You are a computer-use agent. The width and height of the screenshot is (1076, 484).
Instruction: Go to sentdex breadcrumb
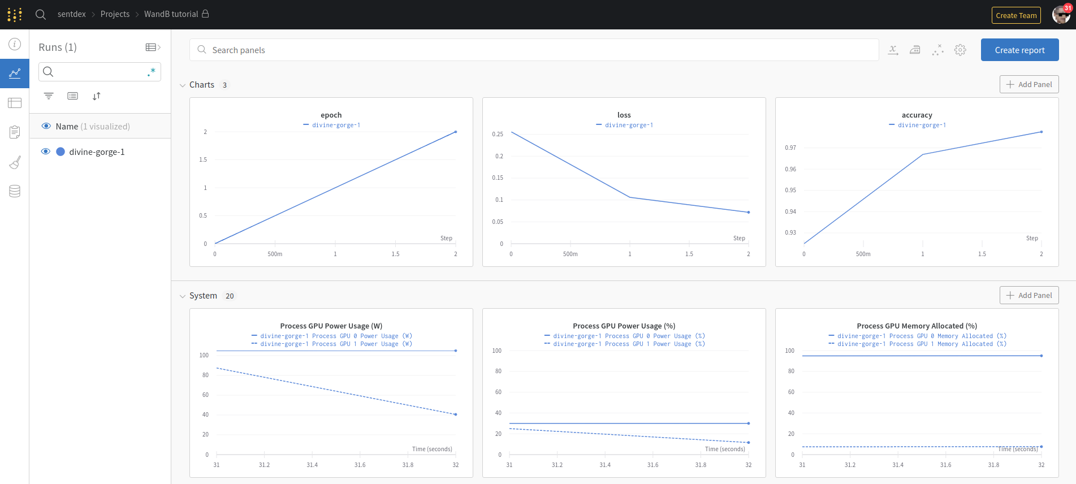[x=72, y=14]
